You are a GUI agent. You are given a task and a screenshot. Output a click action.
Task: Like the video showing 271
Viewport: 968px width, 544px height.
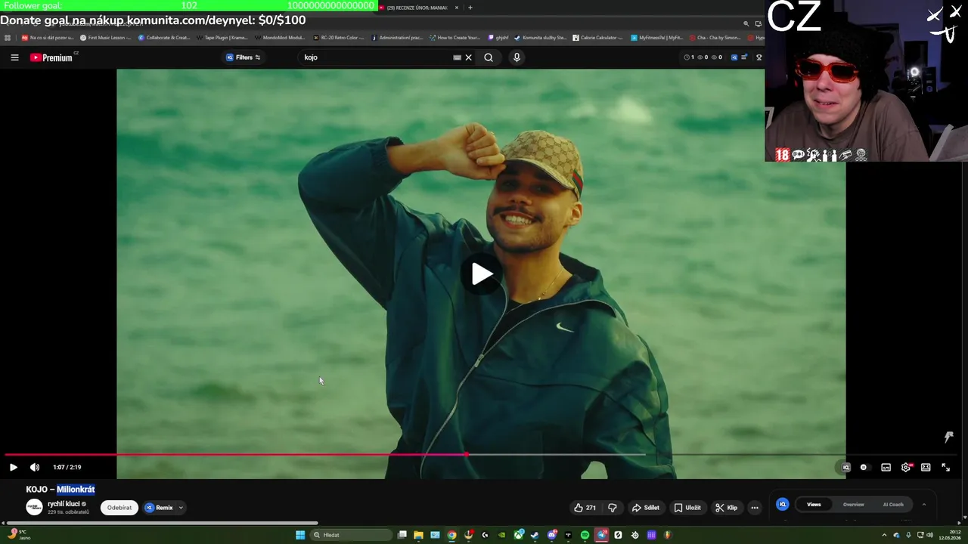tap(585, 508)
